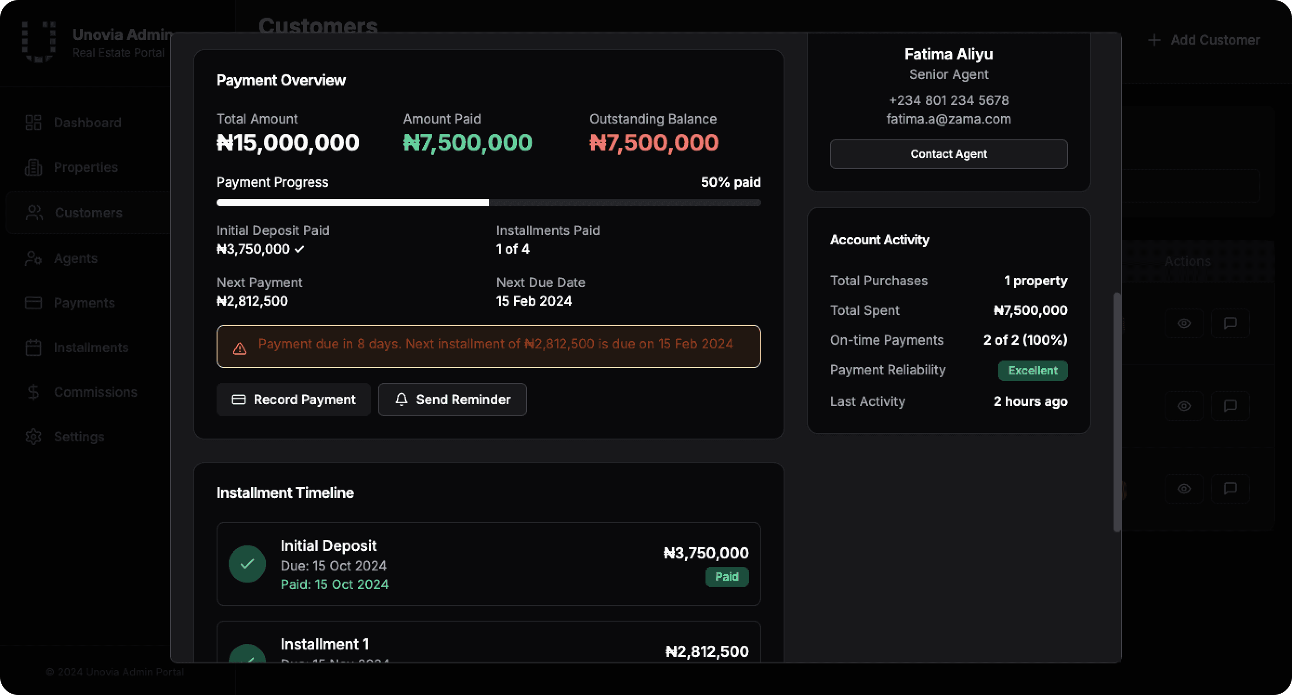Click the third row's eye view icon
The height and width of the screenshot is (695, 1292).
coord(1184,488)
